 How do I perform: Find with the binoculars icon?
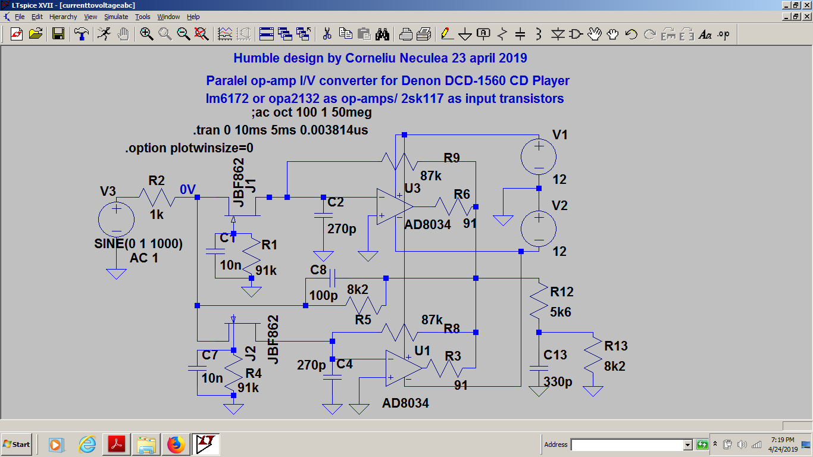[382, 34]
